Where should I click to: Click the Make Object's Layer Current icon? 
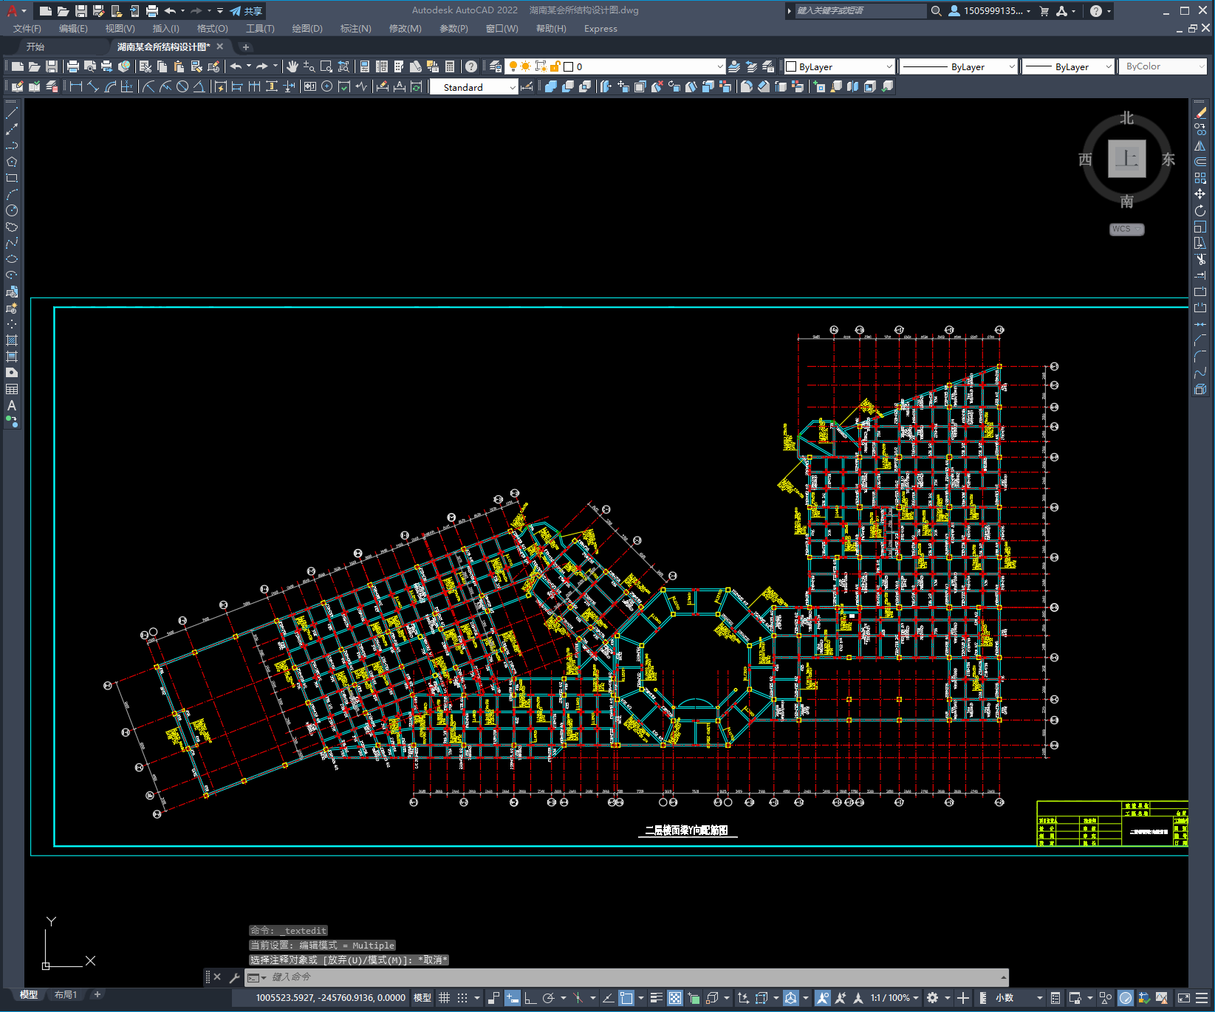click(734, 66)
